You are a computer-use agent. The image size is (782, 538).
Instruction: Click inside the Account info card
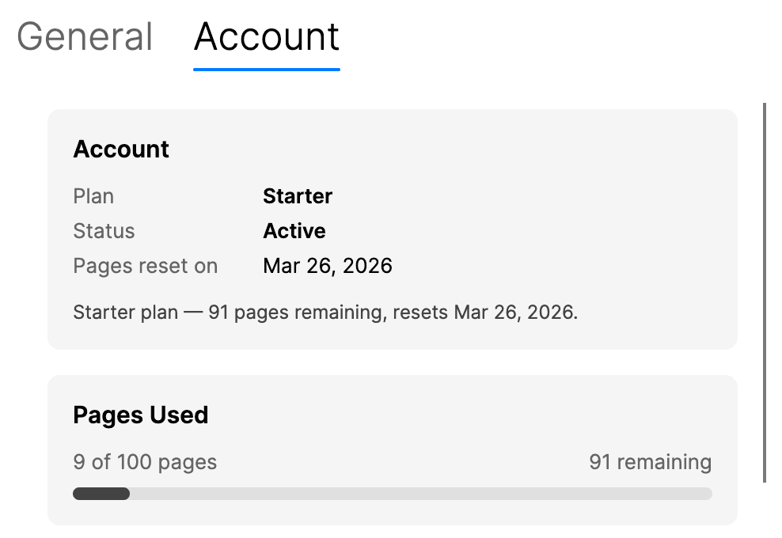pyautogui.click(x=392, y=229)
